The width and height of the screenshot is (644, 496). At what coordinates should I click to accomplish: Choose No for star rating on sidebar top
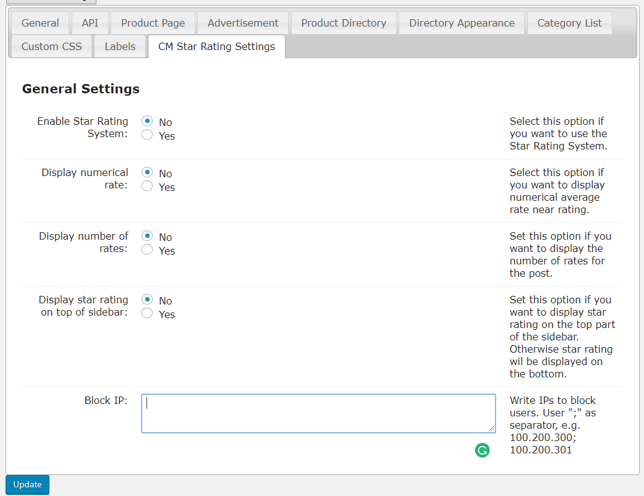click(x=147, y=300)
